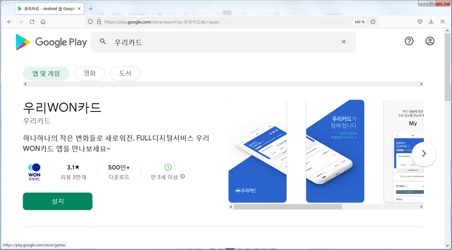Open the 우리WON카드 app title
This screenshot has height=250, width=452.
(62, 107)
